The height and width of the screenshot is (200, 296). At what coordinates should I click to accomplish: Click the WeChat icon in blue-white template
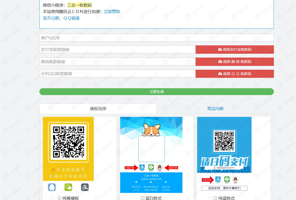(151, 167)
